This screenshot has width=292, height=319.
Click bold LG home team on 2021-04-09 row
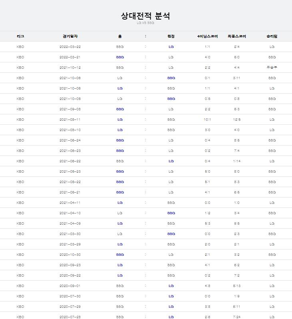pyautogui.click(x=120, y=223)
